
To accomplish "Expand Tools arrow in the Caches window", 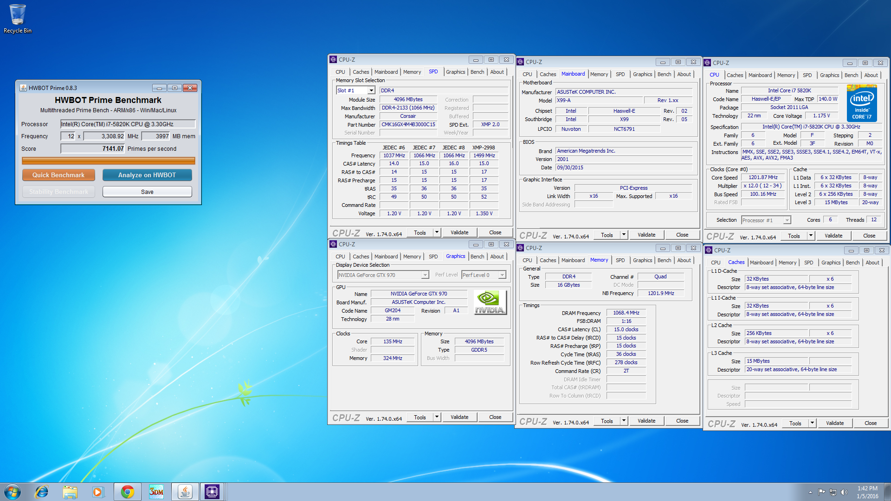I will point(812,423).
